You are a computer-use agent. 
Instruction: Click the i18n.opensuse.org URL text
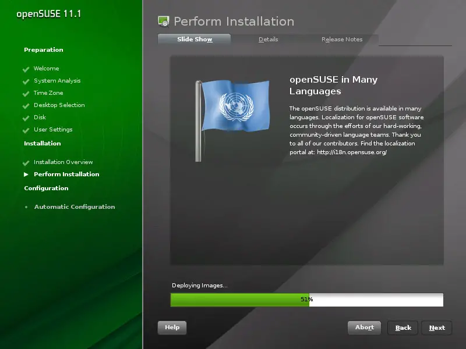[x=352, y=152]
